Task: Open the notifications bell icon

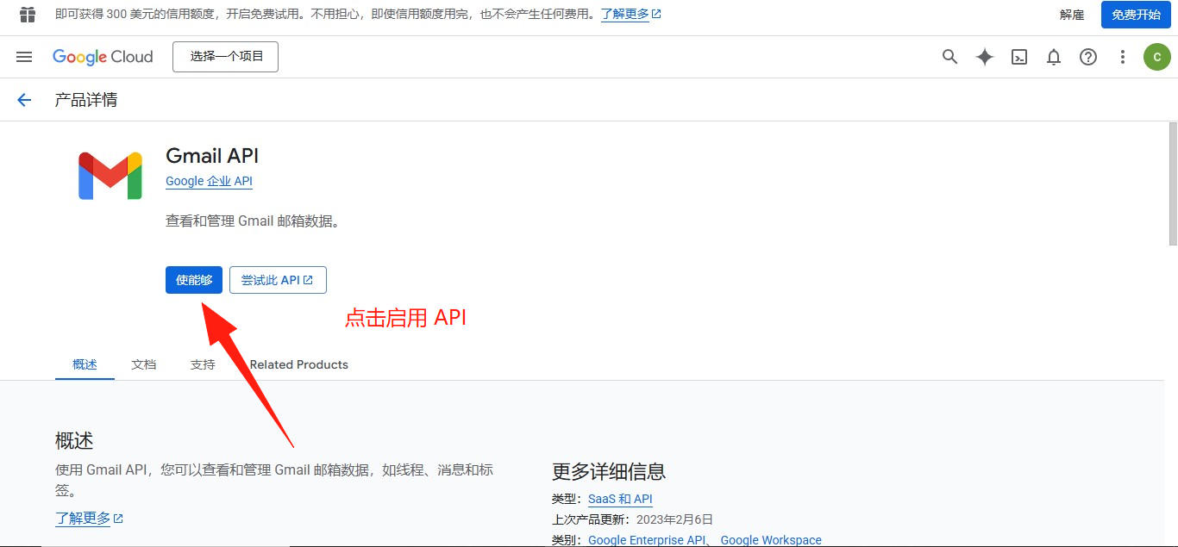Action: pyautogui.click(x=1053, y=57)
